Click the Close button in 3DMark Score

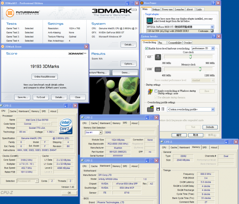pyautogui.click(x=78, y=97)
